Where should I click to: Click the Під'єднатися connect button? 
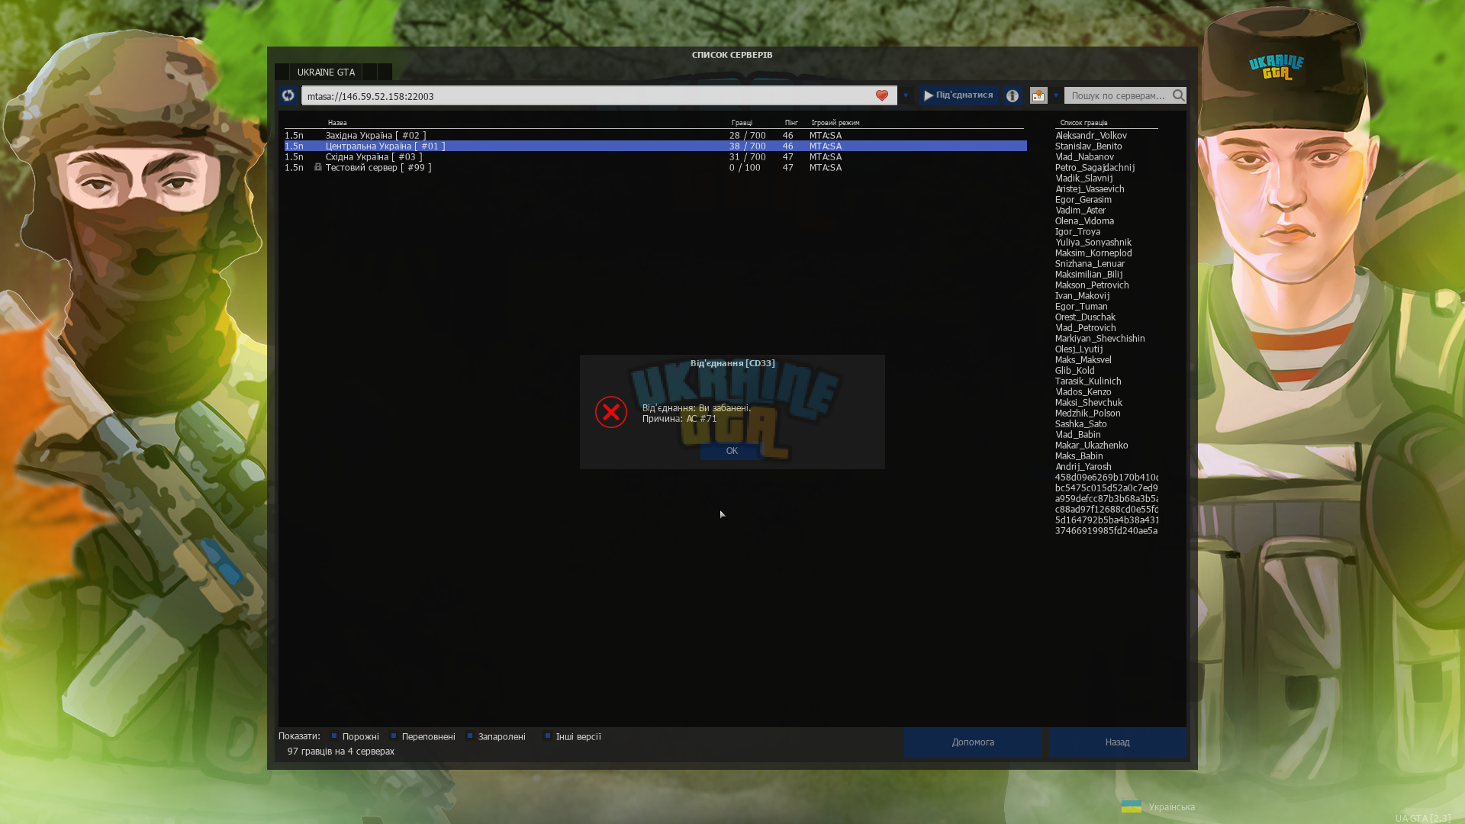959,95
